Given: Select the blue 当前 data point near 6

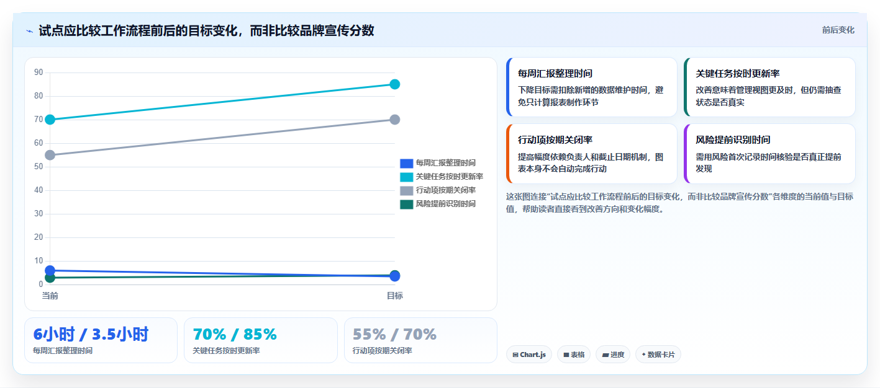Looking at the screenshot, I should 50,270.
